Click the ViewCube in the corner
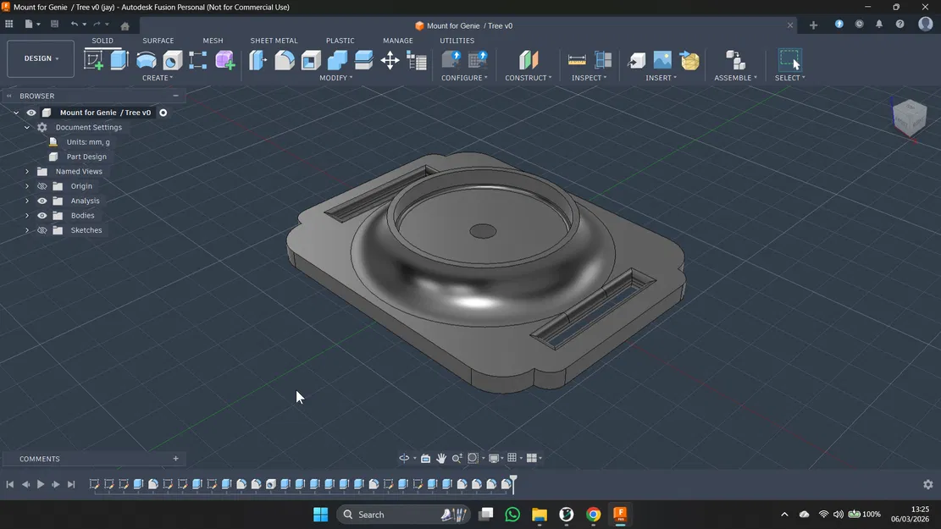This screenshot has width=941, height=529. point(909,118)
